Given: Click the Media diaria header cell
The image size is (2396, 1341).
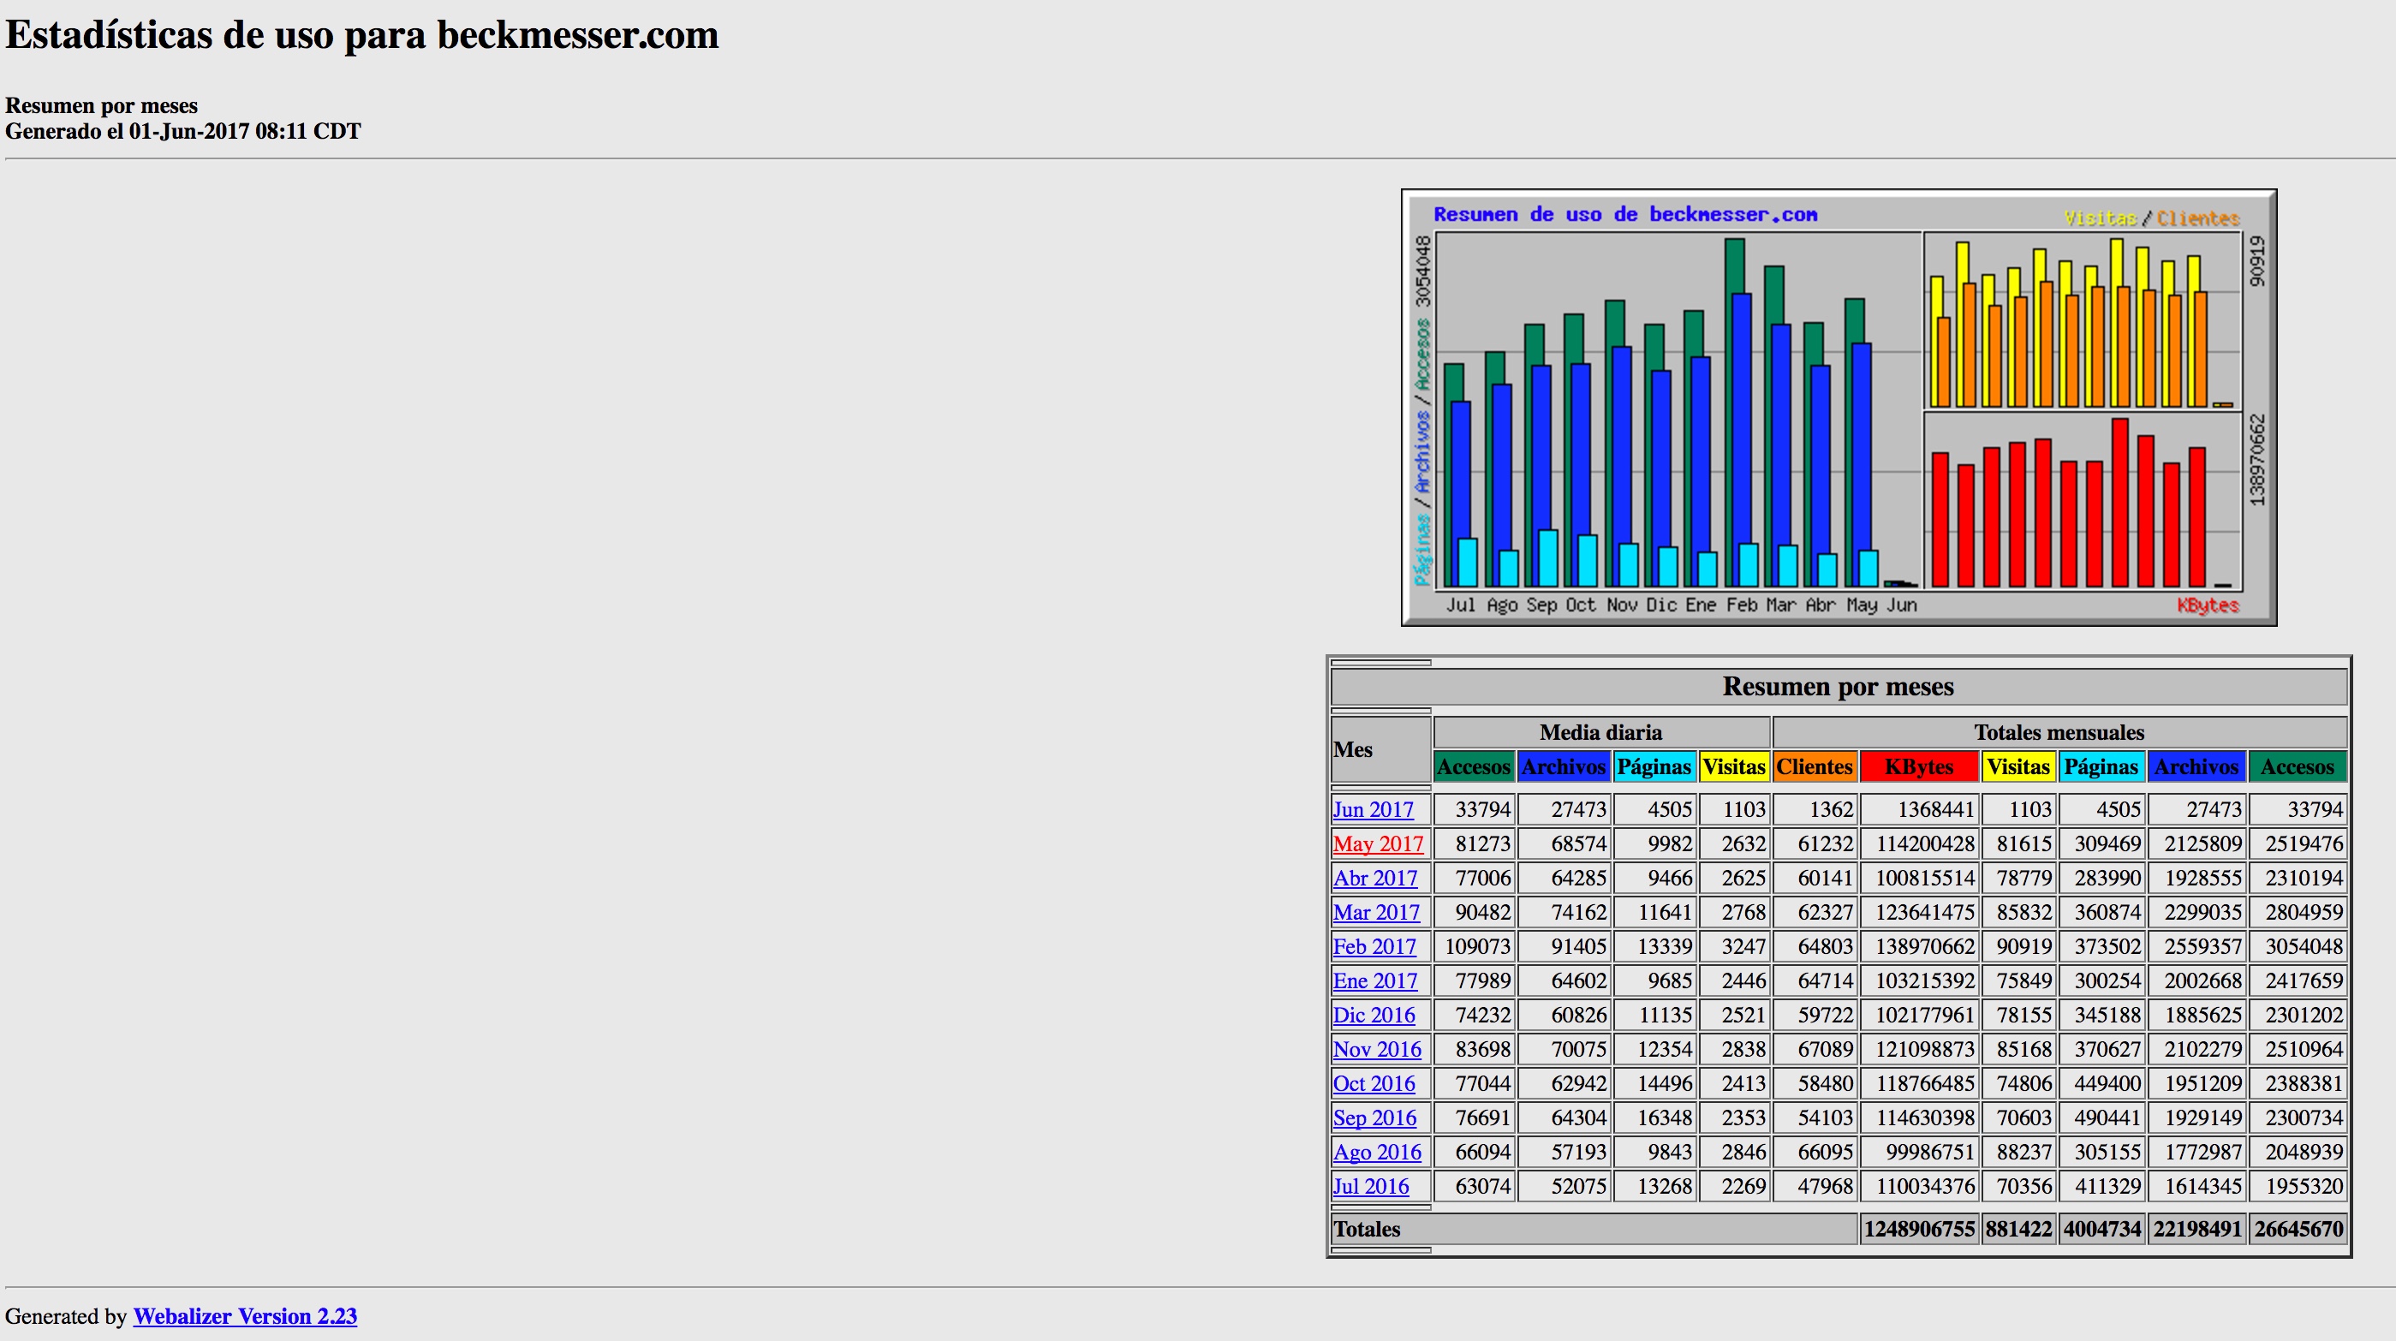Looking at the screenshot, I should tap(1600, 733).
